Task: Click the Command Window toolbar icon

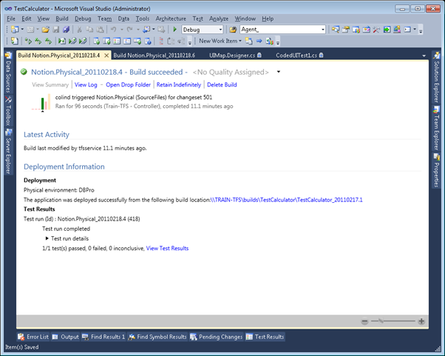Action: click(x=407, y=30)
